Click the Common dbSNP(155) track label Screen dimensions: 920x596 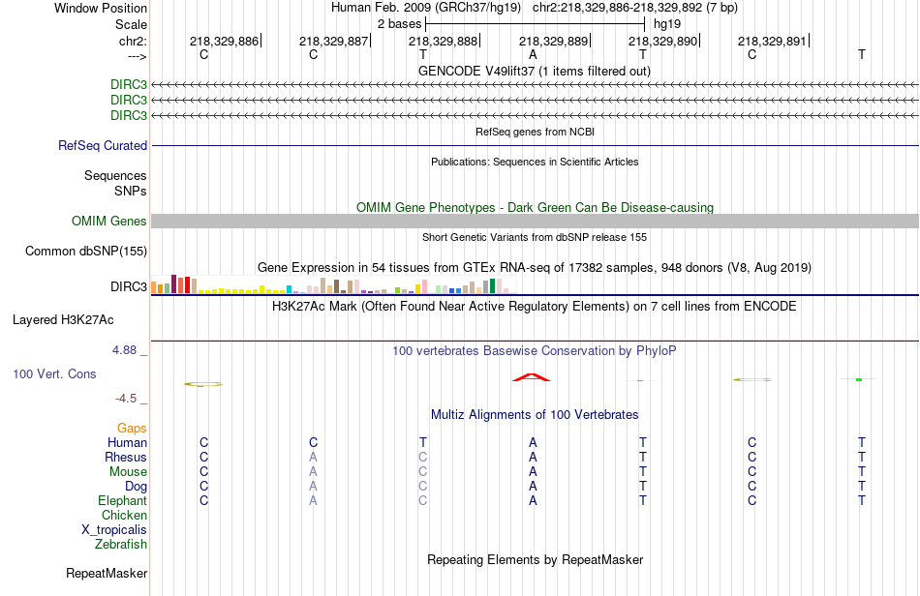pos(86,251)
